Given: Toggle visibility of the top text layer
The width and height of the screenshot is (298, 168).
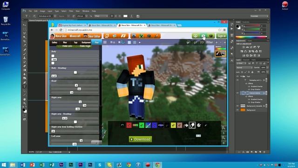Looking at the screenshot, I should [237, 80].
